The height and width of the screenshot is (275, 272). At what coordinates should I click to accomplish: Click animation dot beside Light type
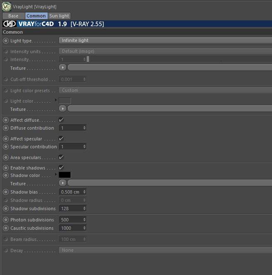[x=6, y=41]
